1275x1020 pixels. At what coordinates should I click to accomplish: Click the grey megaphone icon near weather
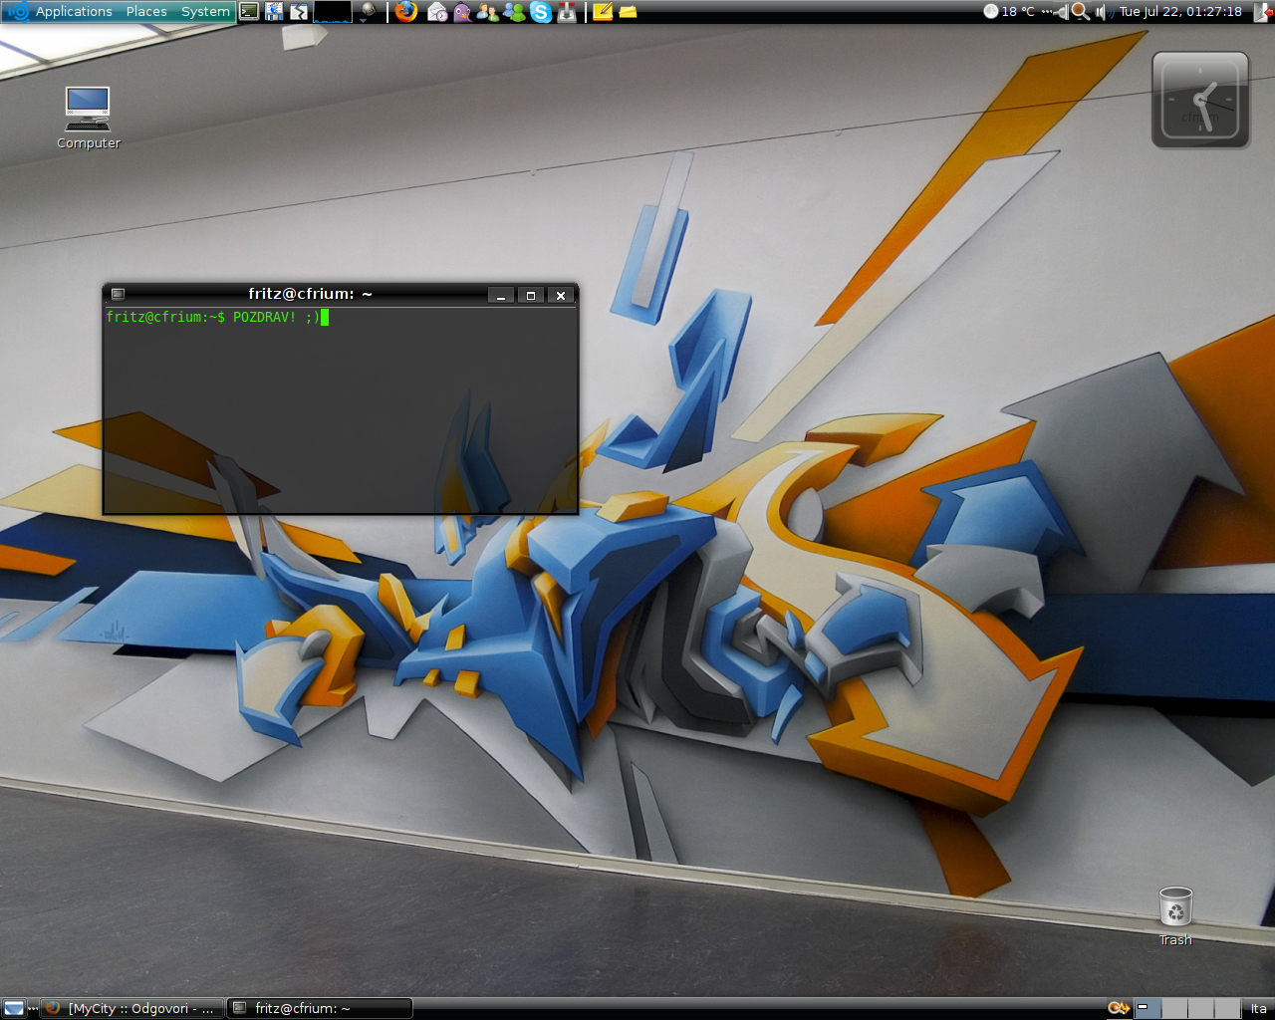(x=1060, y=12)
